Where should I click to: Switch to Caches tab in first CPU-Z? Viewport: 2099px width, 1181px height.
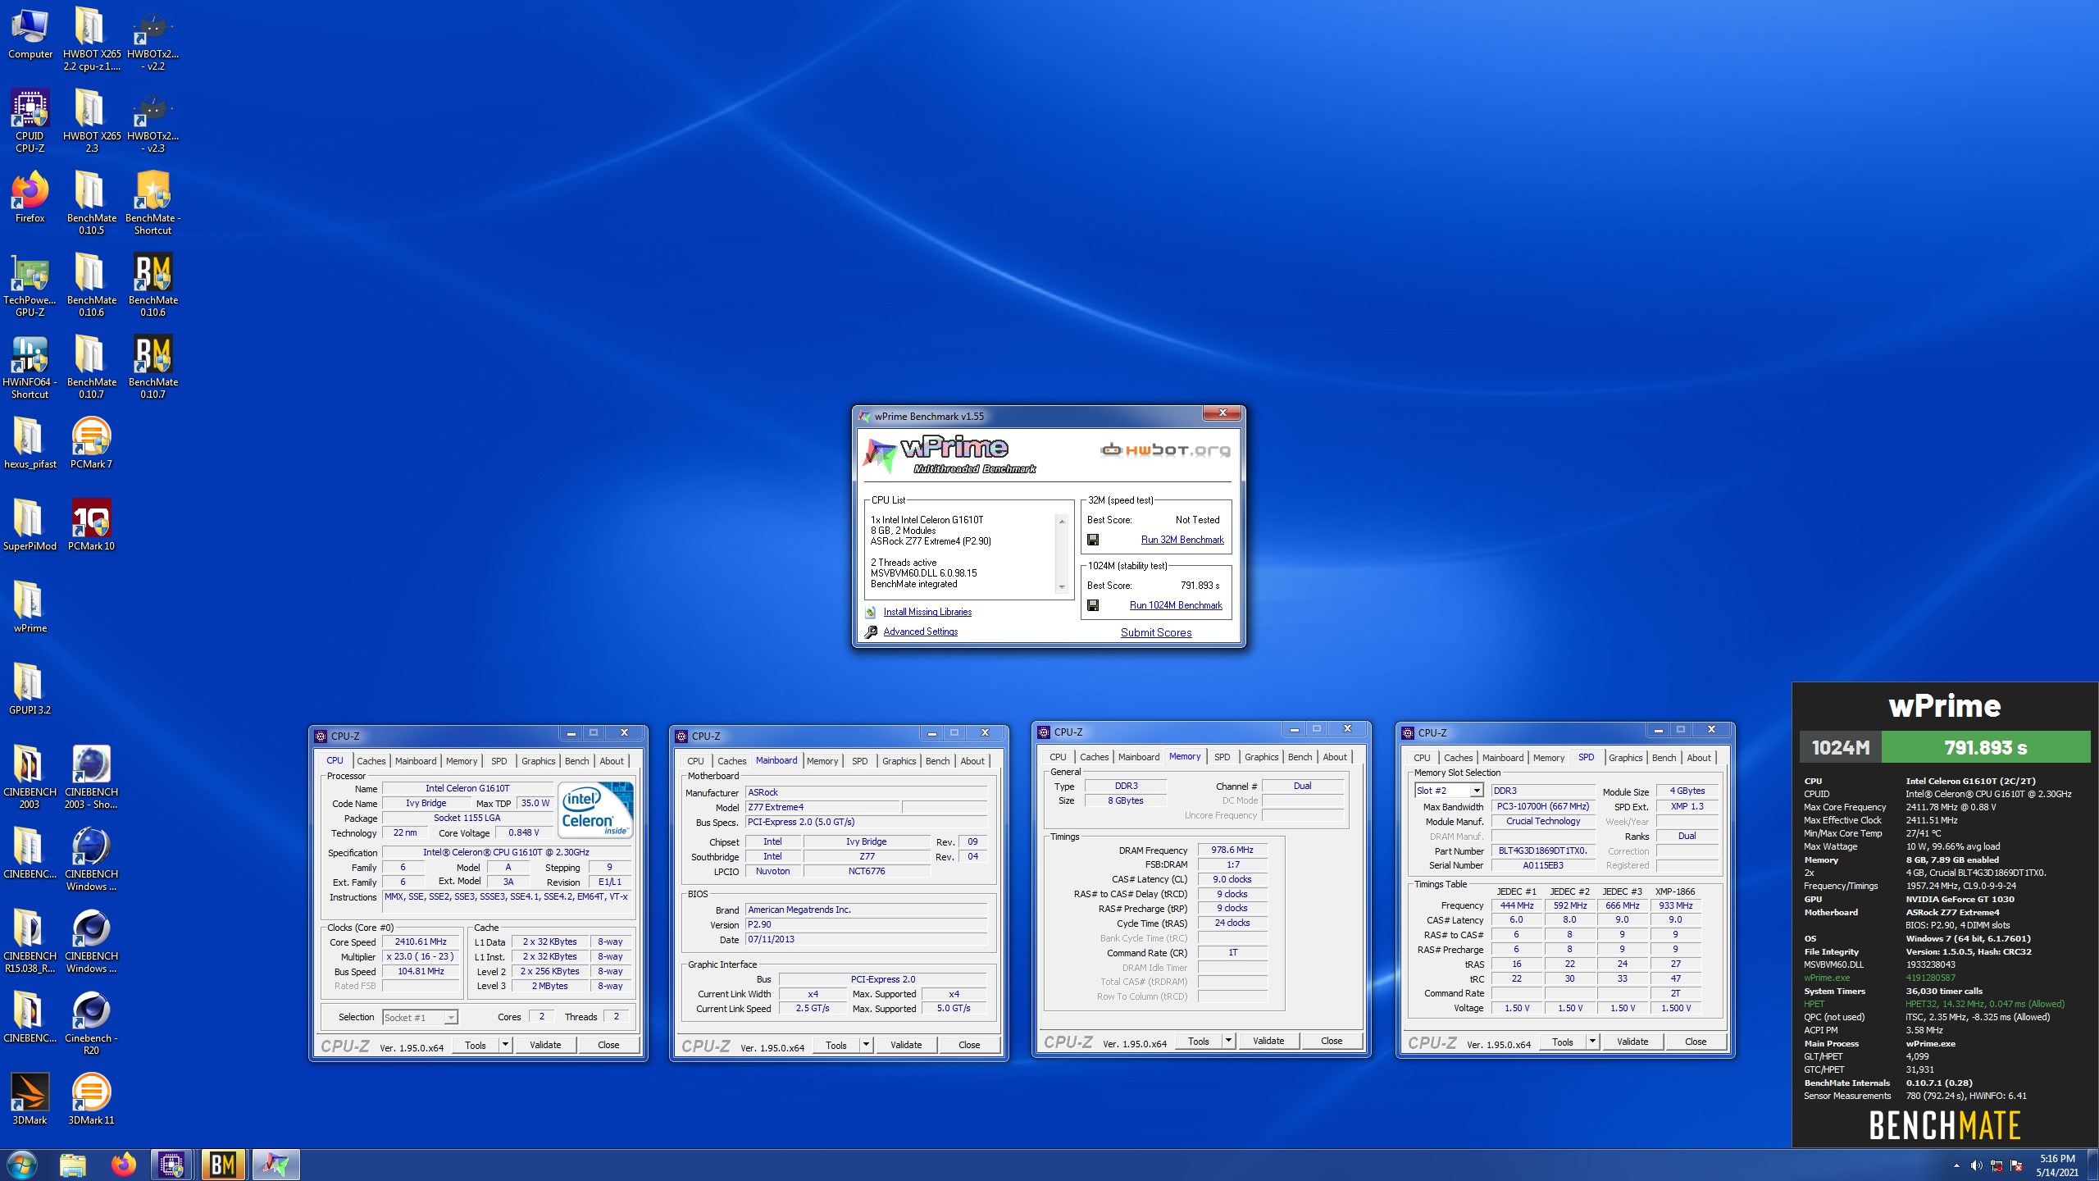(371, 761)
